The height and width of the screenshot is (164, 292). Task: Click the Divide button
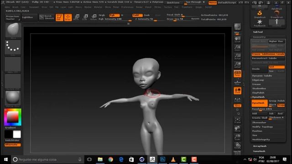point(260,69)
